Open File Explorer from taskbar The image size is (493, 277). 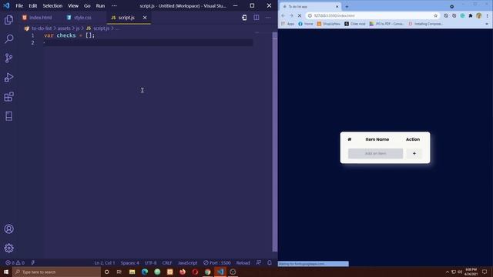coord(132,272)
